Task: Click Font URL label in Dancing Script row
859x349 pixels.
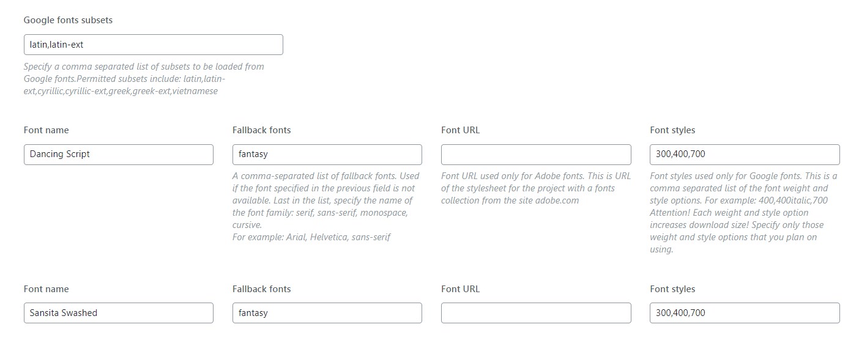Action: click(x=461, y=130)
